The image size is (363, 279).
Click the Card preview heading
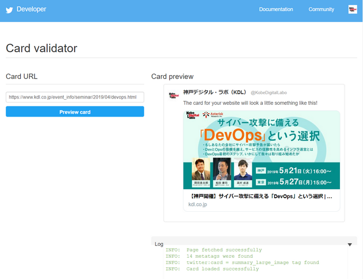click(172, 77)
